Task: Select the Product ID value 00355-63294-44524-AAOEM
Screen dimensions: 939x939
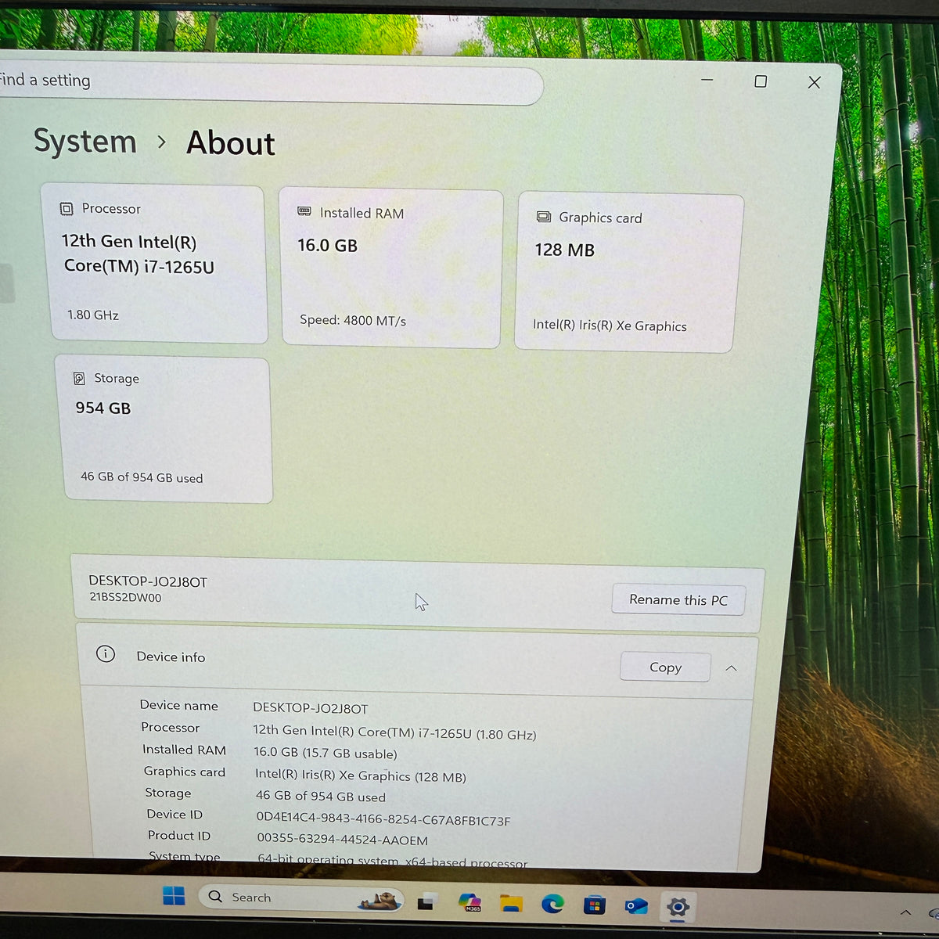Action: click(x=343, y=839)
